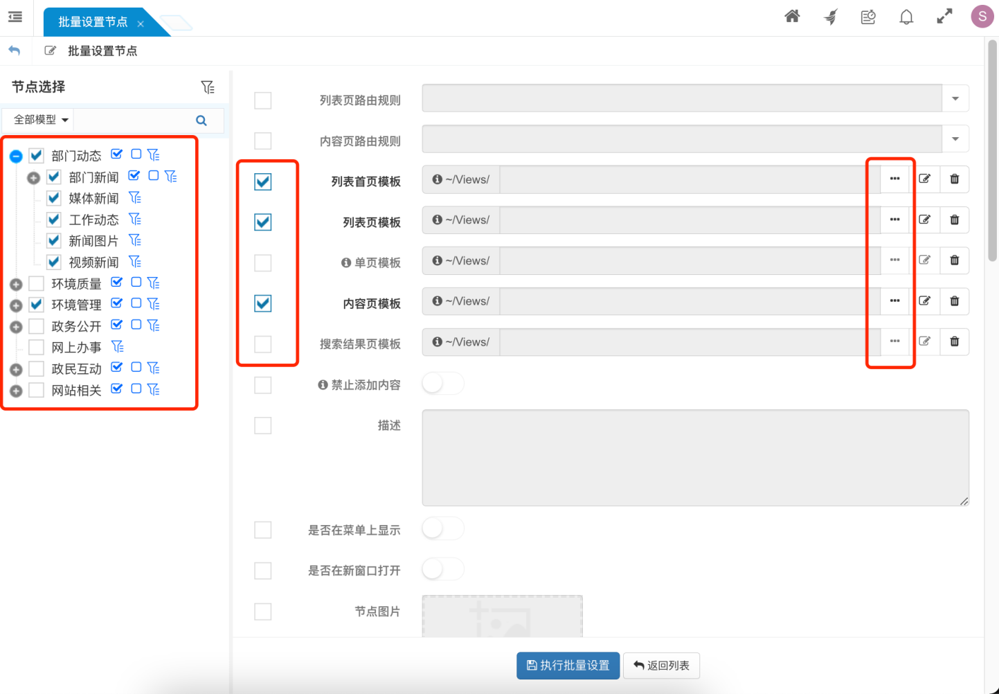Enable the 禁止添加内容 toggle switch
The height and width of the screenshot is (694, 999).
tap(442, 383)
